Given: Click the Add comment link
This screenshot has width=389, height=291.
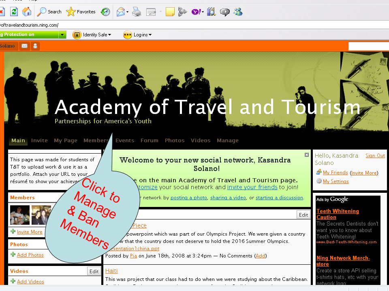Looking at the screenshot, I should [x=260, y=256].
